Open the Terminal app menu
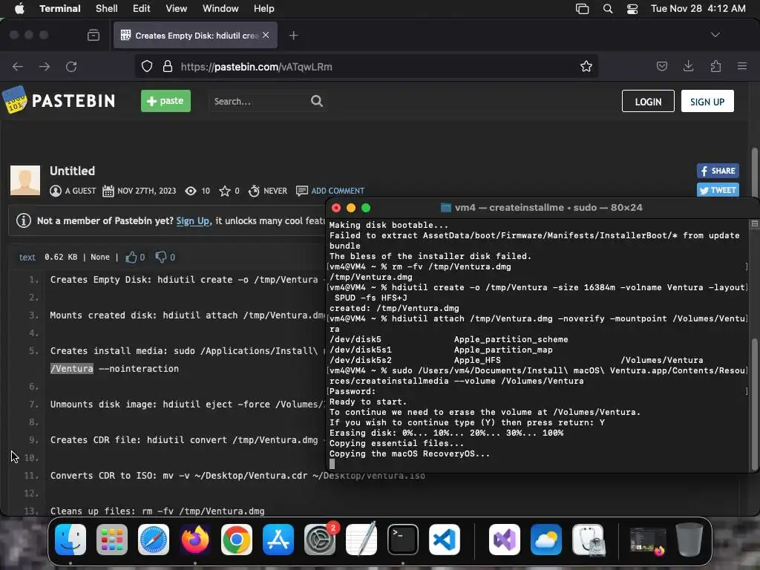Image resolution: width=760 pixels, height=570 pixels. click(60, 9)
